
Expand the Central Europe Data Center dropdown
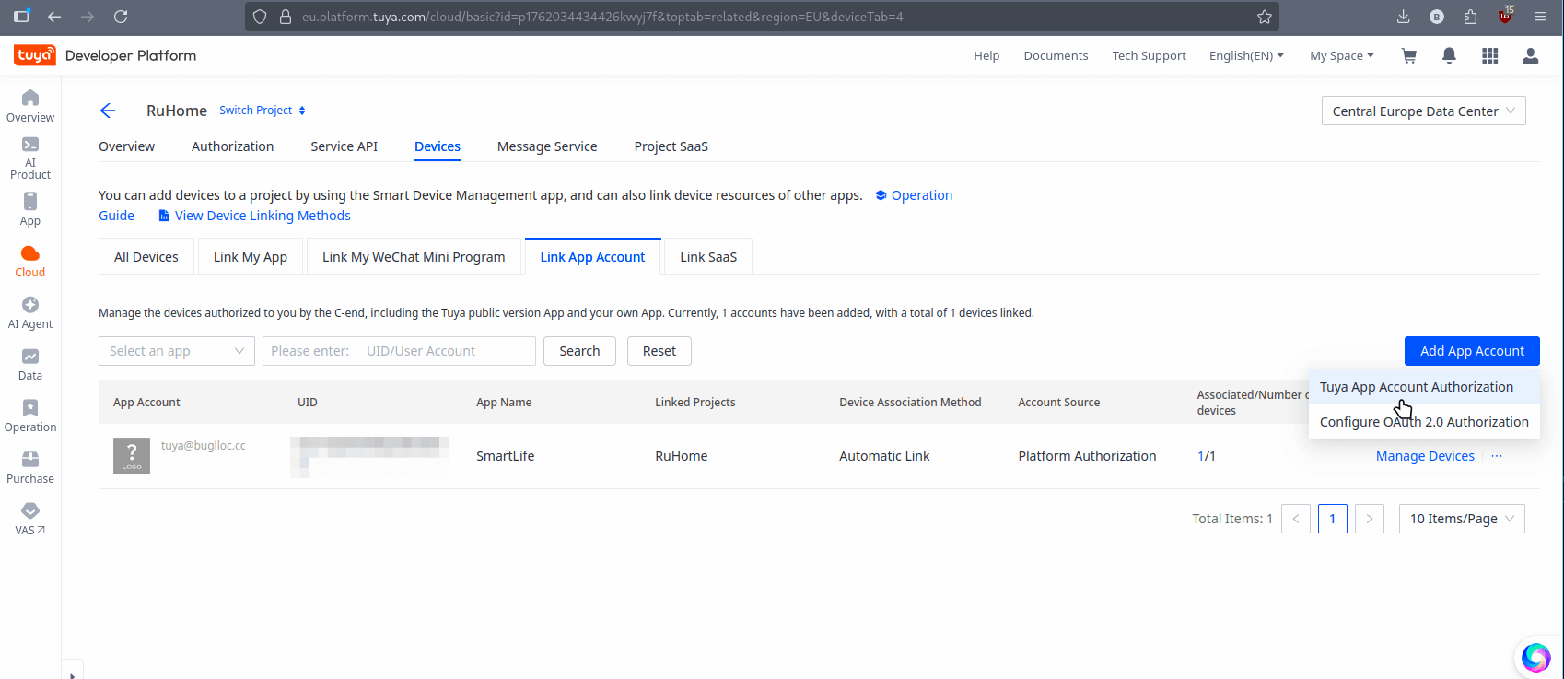[x=1423, y=111]
